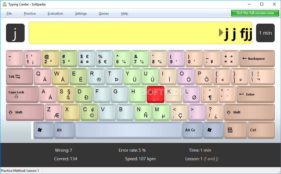
Task: Open the Games menu
Action: [x=104, y=13]
